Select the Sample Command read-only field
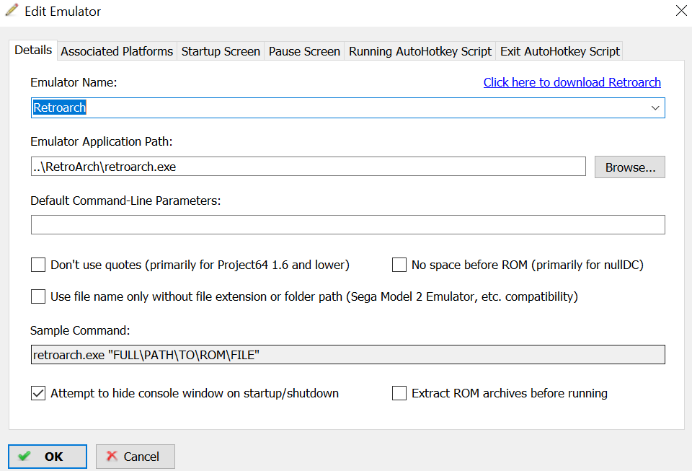This screenshot has width=692, height=471. click(x=347, y=354)
